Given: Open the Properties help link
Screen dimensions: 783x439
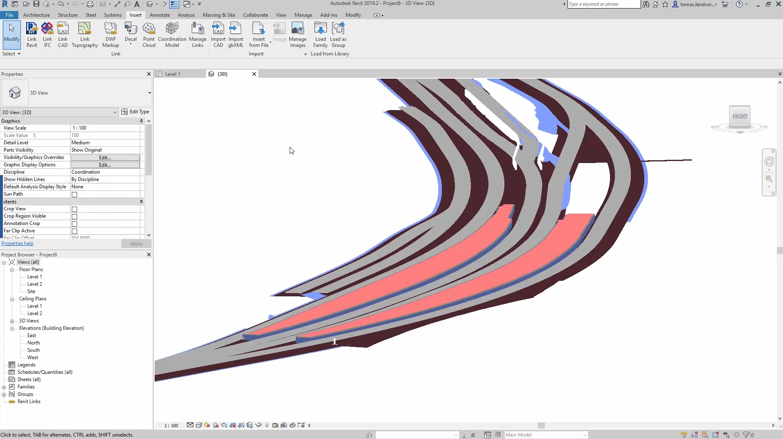Looking at the screenshot, I should click(x=17, y=243).
